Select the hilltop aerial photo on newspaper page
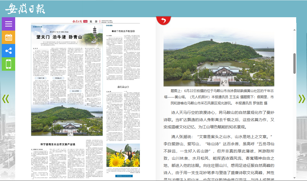This screenshot has width=307, height=181. click(67, 121)
